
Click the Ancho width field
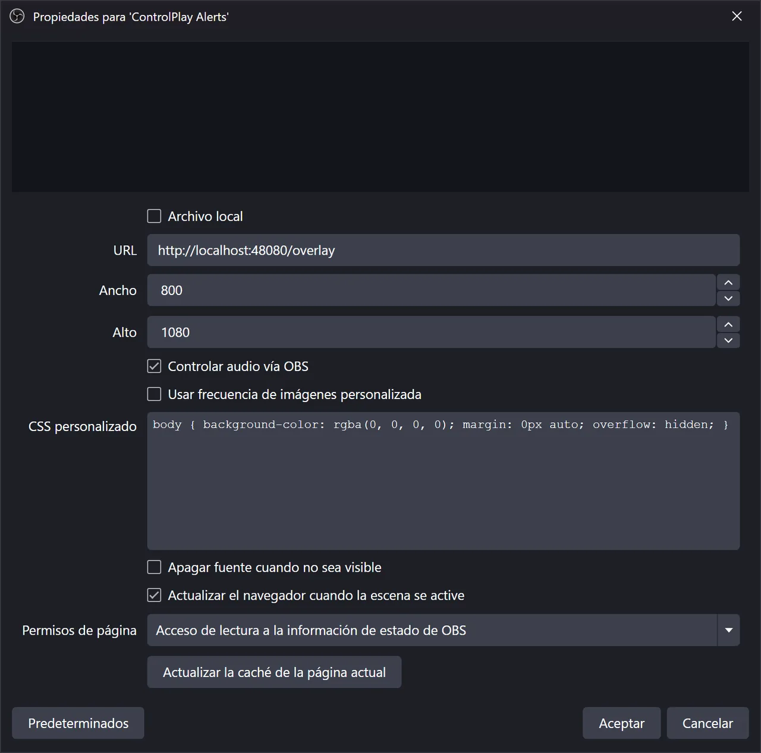click(431, 290)
